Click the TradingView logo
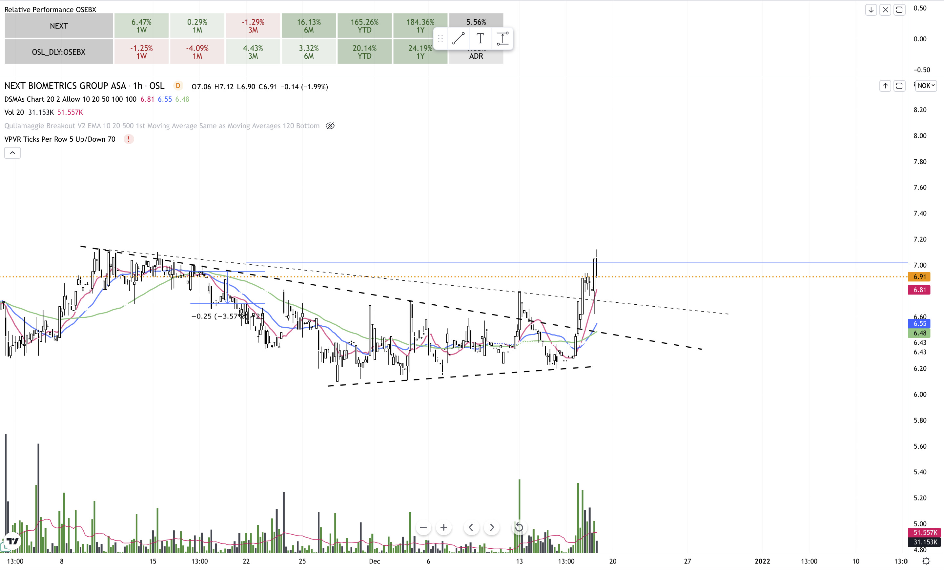The height and width of the screenshot is (570, 944). (13, 542)
